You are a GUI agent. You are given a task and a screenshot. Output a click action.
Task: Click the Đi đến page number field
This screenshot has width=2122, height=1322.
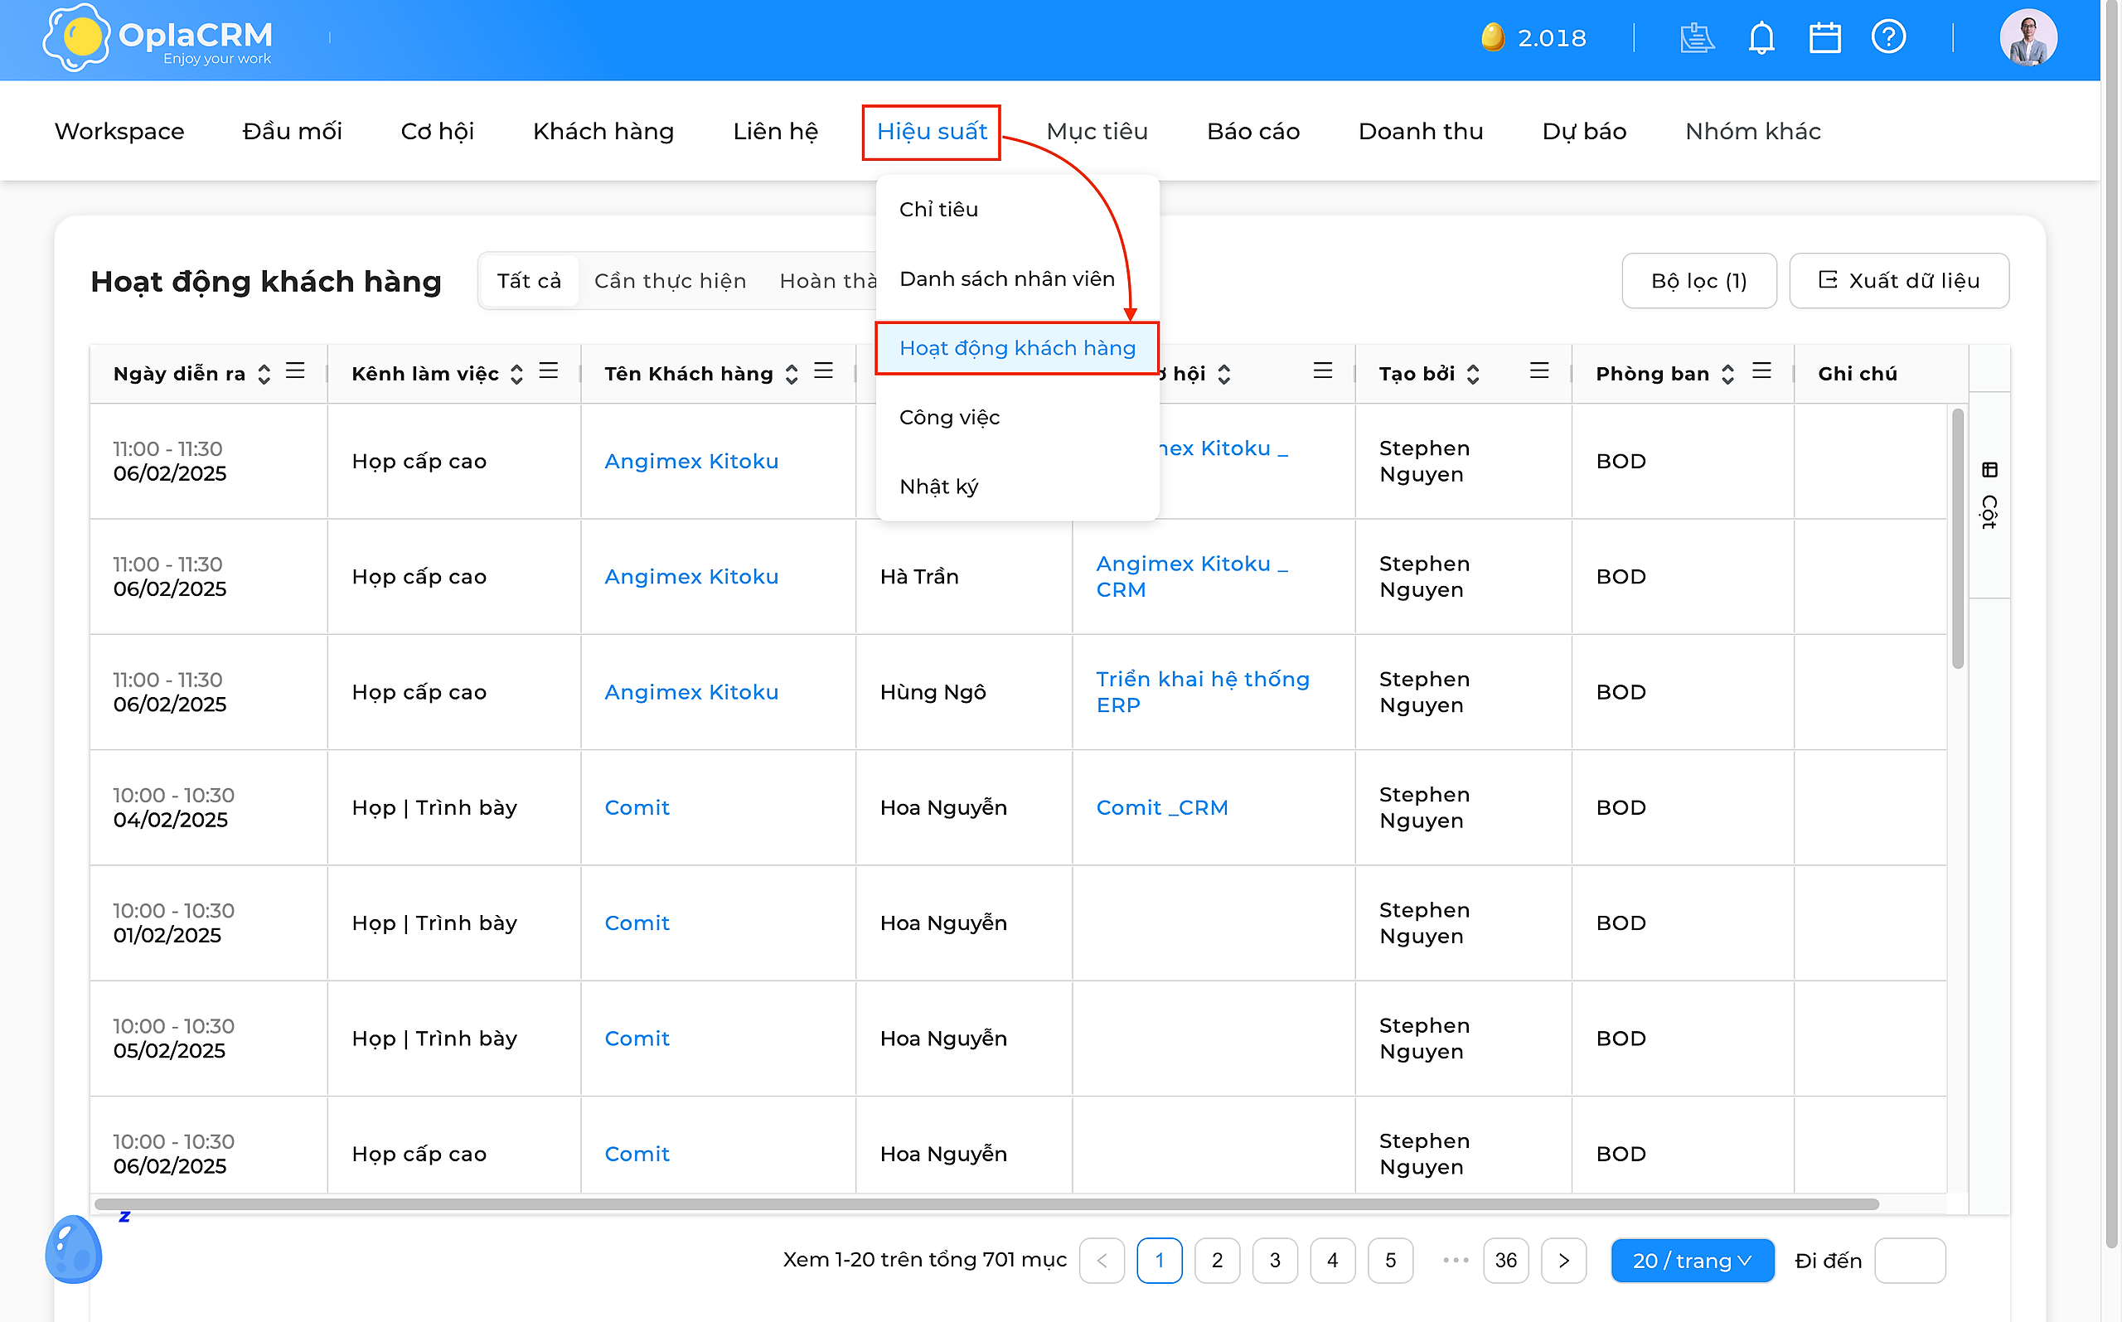1909,1260
